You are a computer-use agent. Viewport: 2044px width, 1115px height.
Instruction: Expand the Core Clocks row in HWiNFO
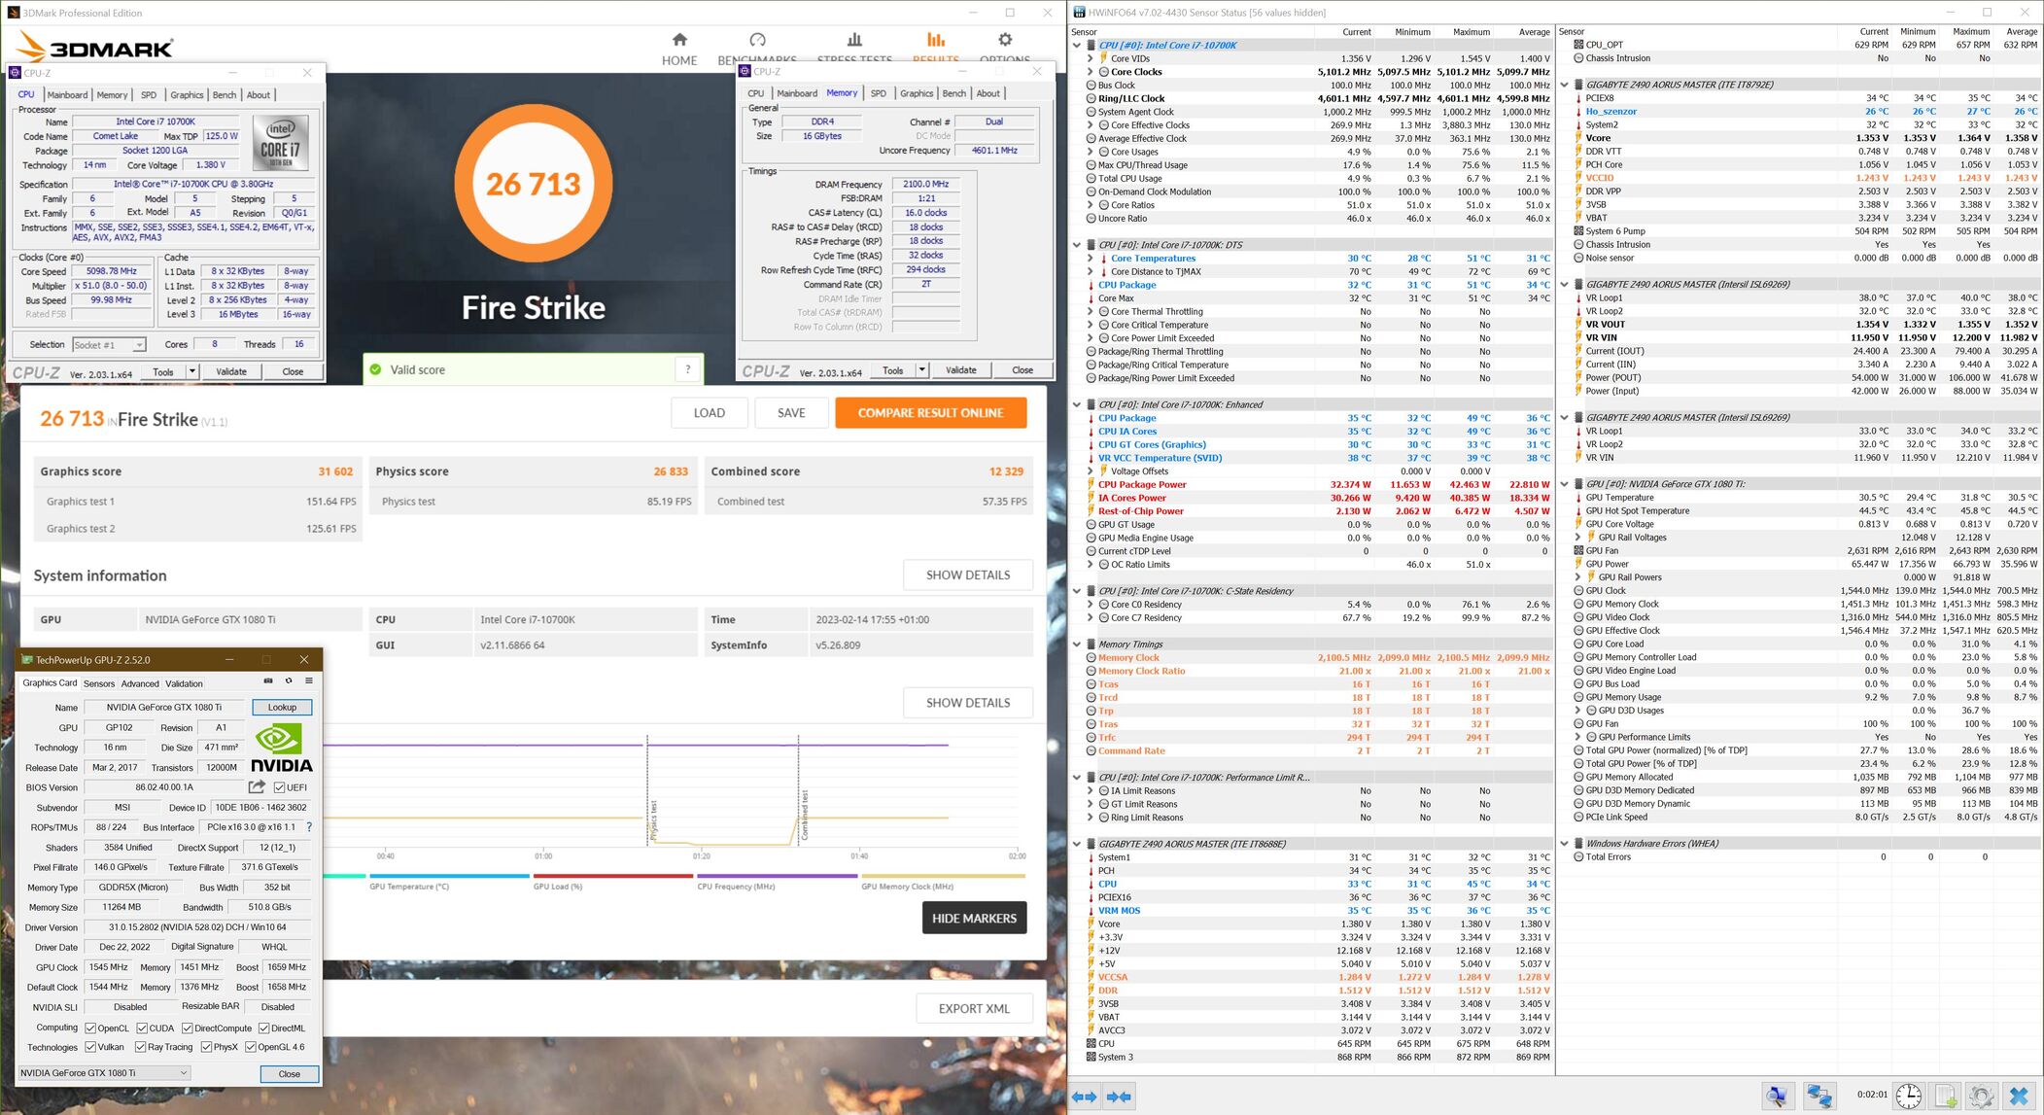1091,72
